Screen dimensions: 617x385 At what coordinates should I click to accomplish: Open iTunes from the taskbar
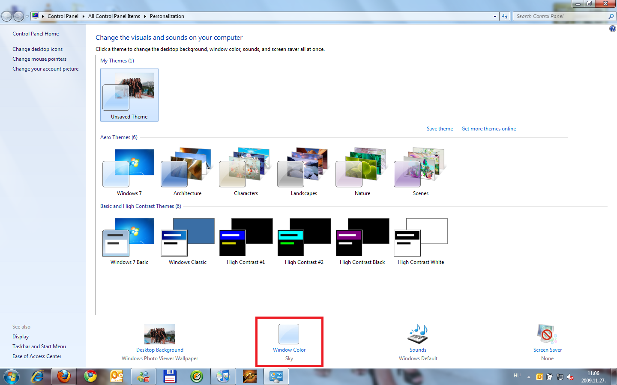tap(223, 376)
